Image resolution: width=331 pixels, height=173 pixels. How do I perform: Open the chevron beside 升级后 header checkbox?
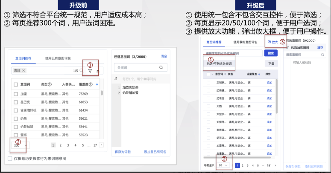[212, 74]
